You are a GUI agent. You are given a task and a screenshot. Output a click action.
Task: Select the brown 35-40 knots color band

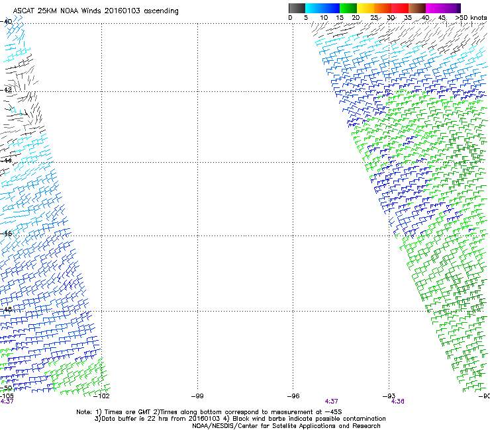417,8
